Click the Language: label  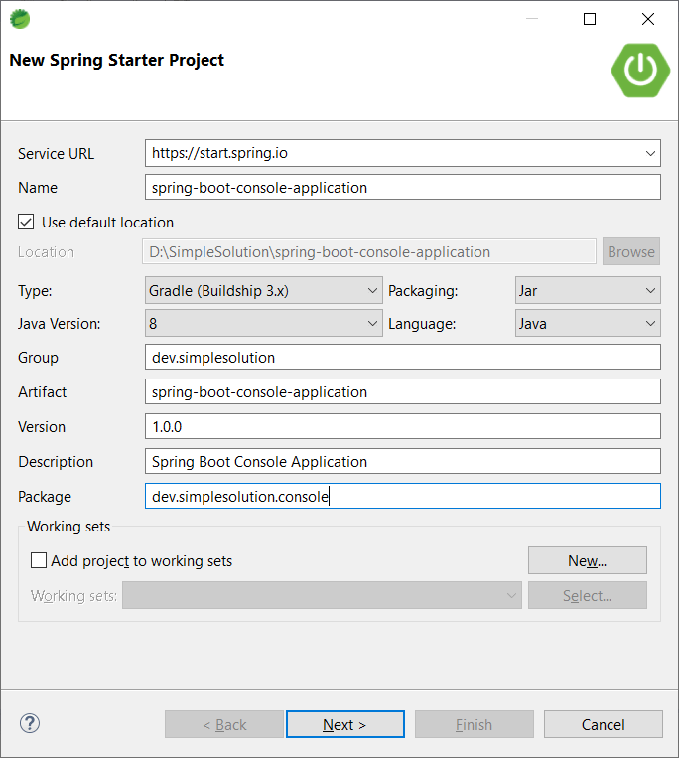click(422, 324)
